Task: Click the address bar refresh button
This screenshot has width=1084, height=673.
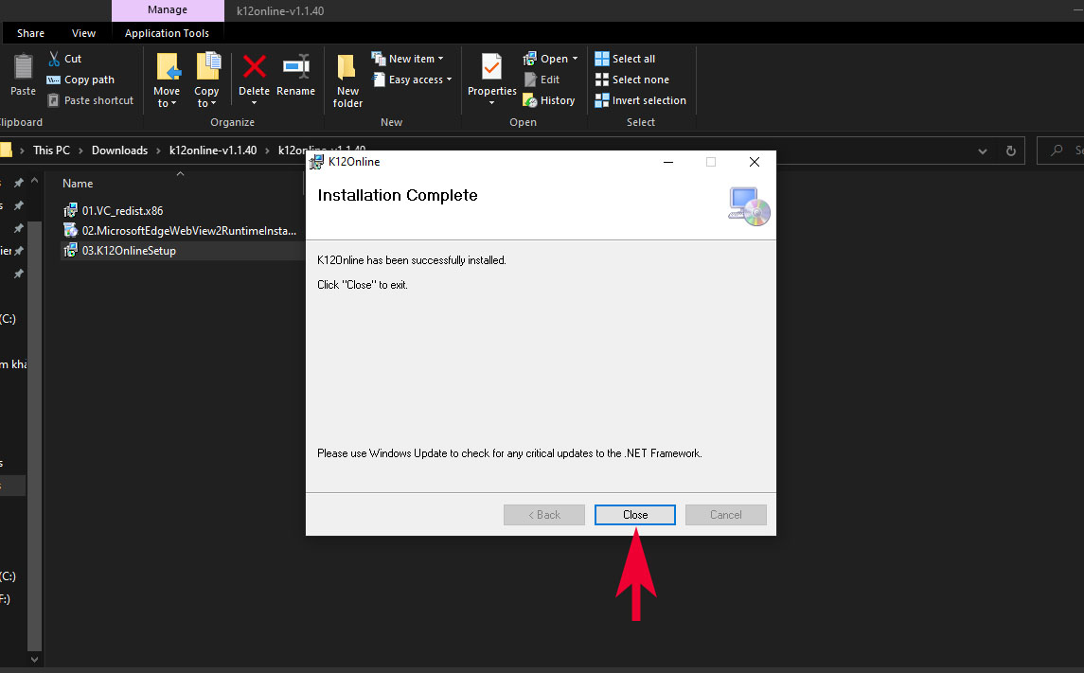Action: tap(1010, 151)
